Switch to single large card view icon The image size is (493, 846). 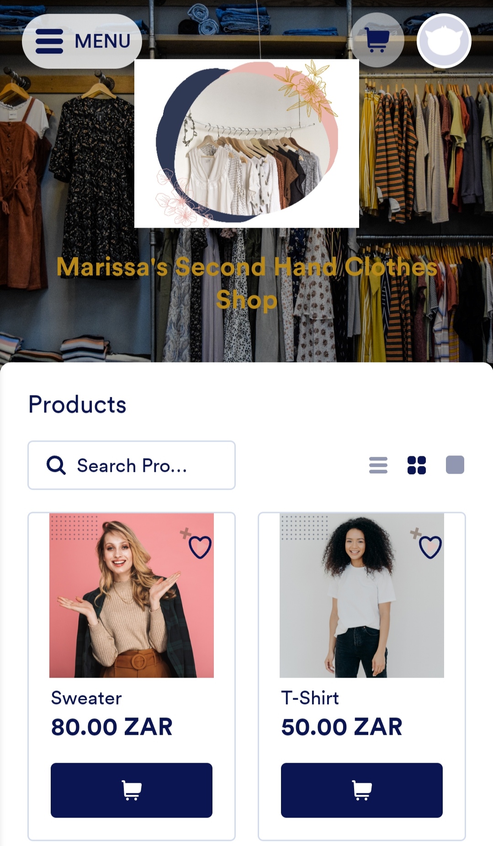455,465
